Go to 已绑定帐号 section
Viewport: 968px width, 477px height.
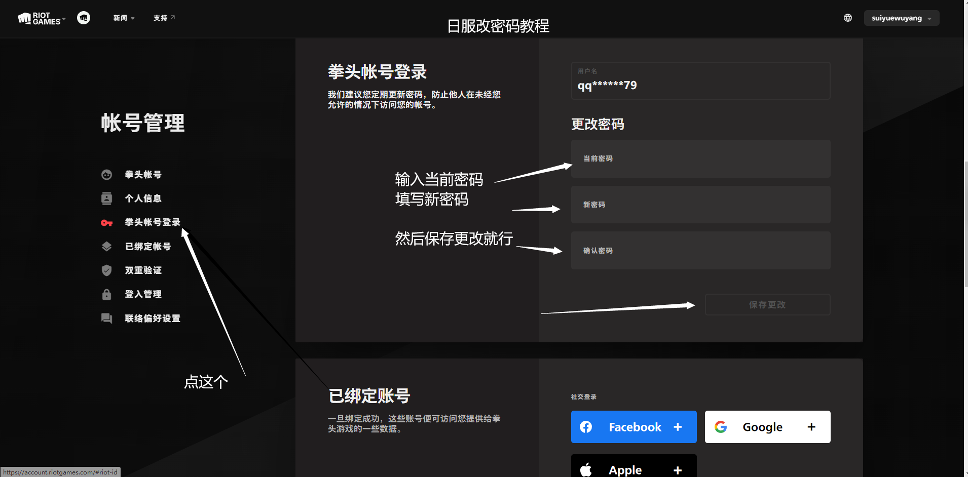pos(148,247)
